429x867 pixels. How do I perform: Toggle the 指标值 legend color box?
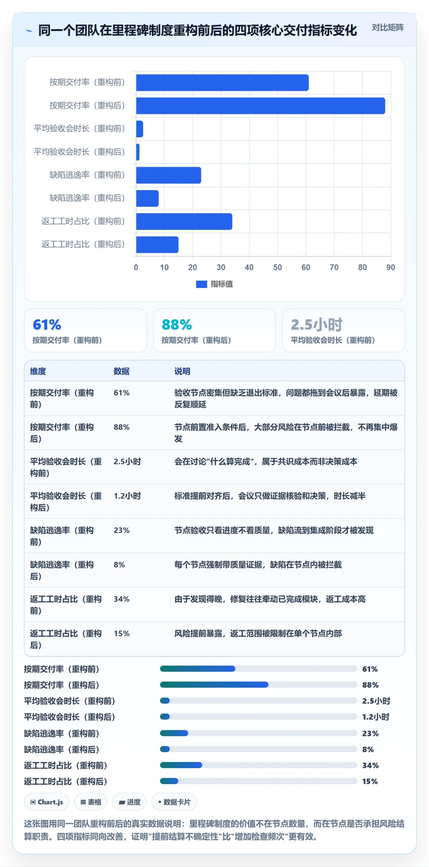201,284
